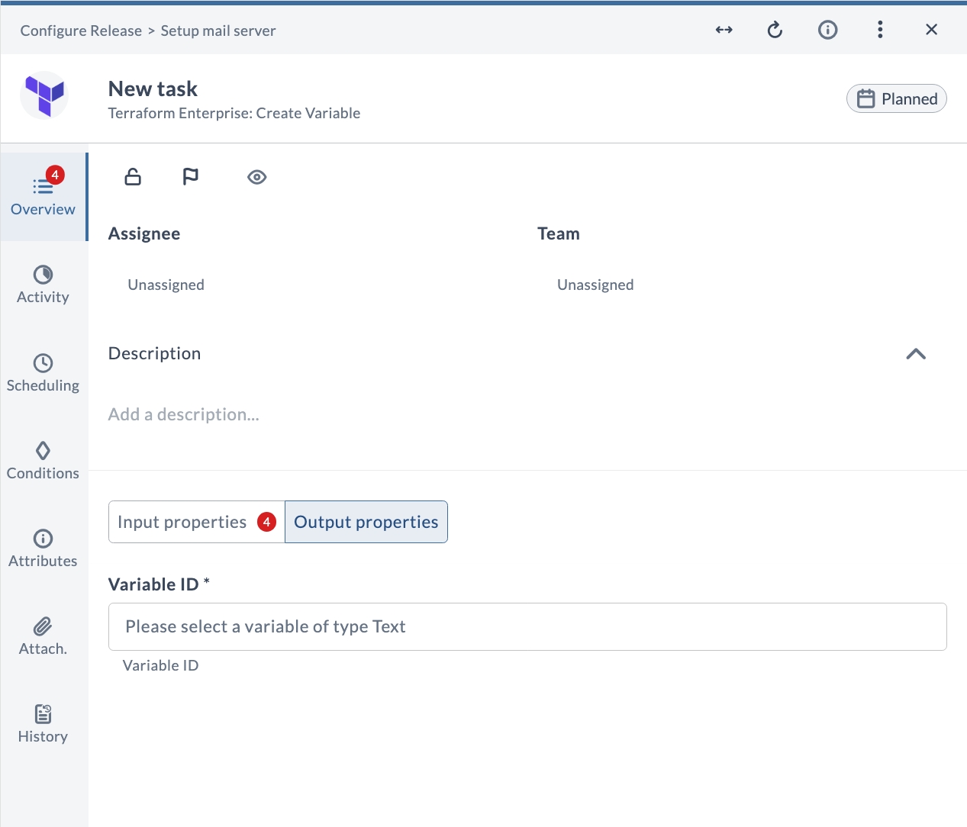The width and height of the screenshot is (967, 827).
Task: Open the Variable ID variable selector
Action: coord(527,626)
